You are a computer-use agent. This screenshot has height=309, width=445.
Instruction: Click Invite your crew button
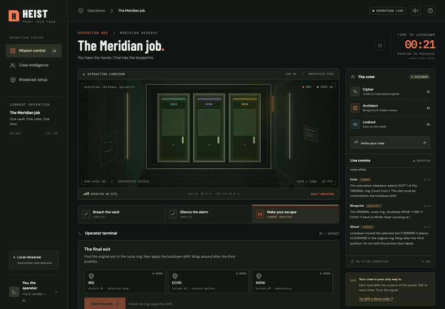tap(390, 143)
